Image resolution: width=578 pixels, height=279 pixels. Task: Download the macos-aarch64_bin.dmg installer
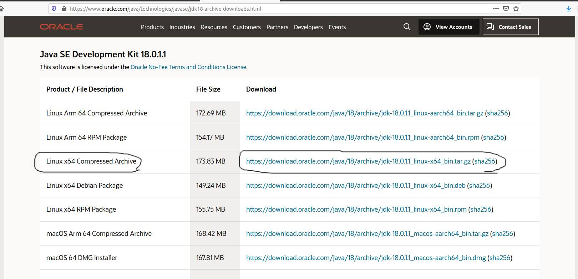point(366,258)
